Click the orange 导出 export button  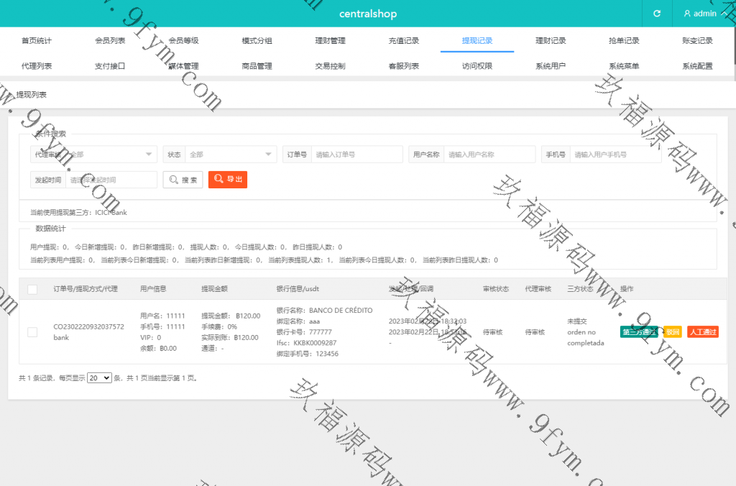228,180
